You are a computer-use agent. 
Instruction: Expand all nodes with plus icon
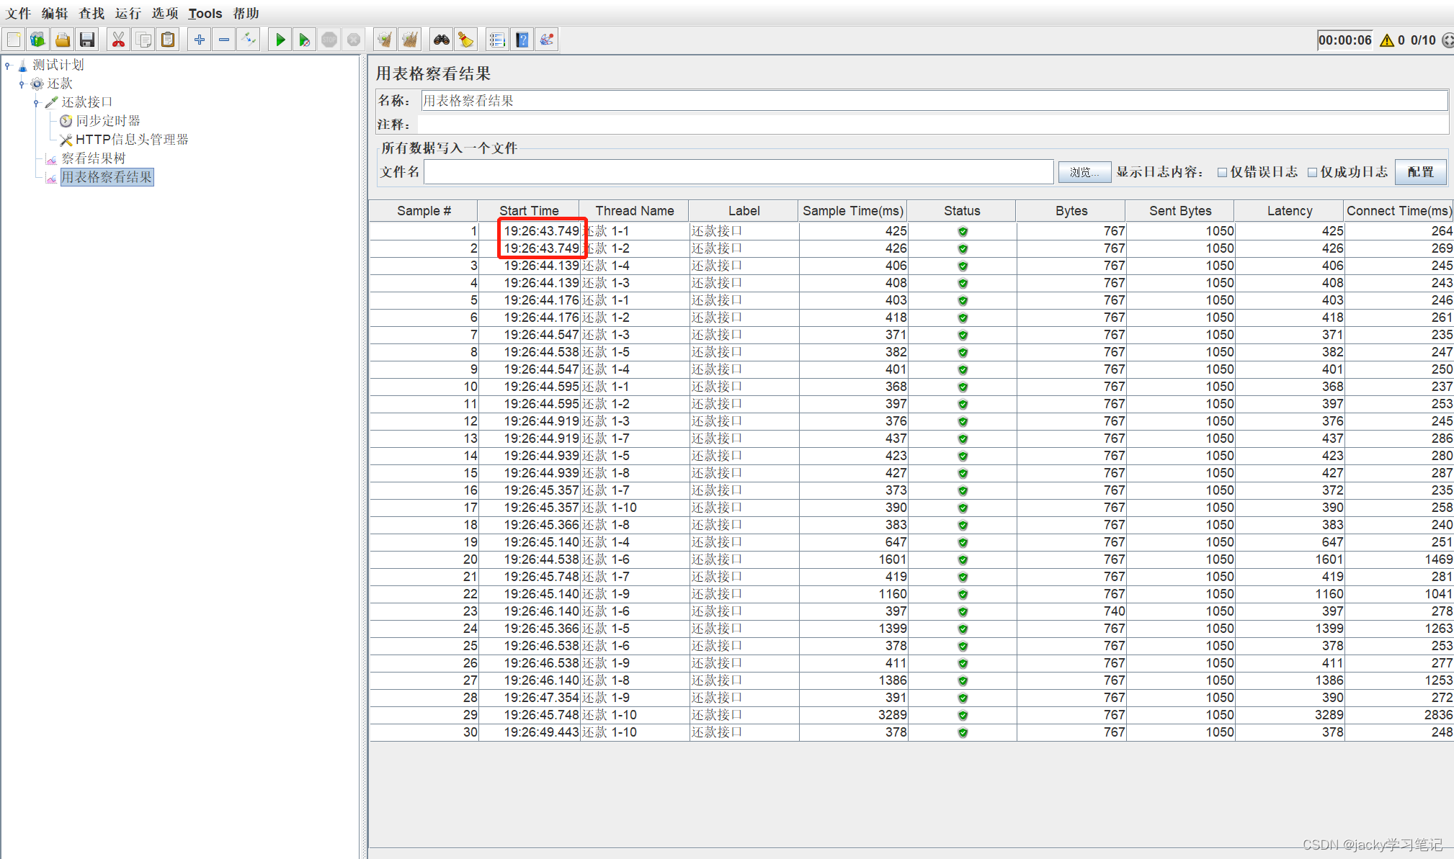[200, 40]
